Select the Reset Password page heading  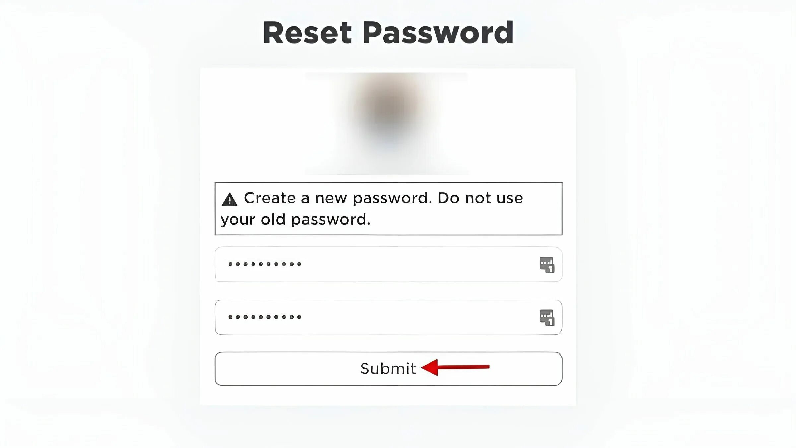tap(388, 32)
